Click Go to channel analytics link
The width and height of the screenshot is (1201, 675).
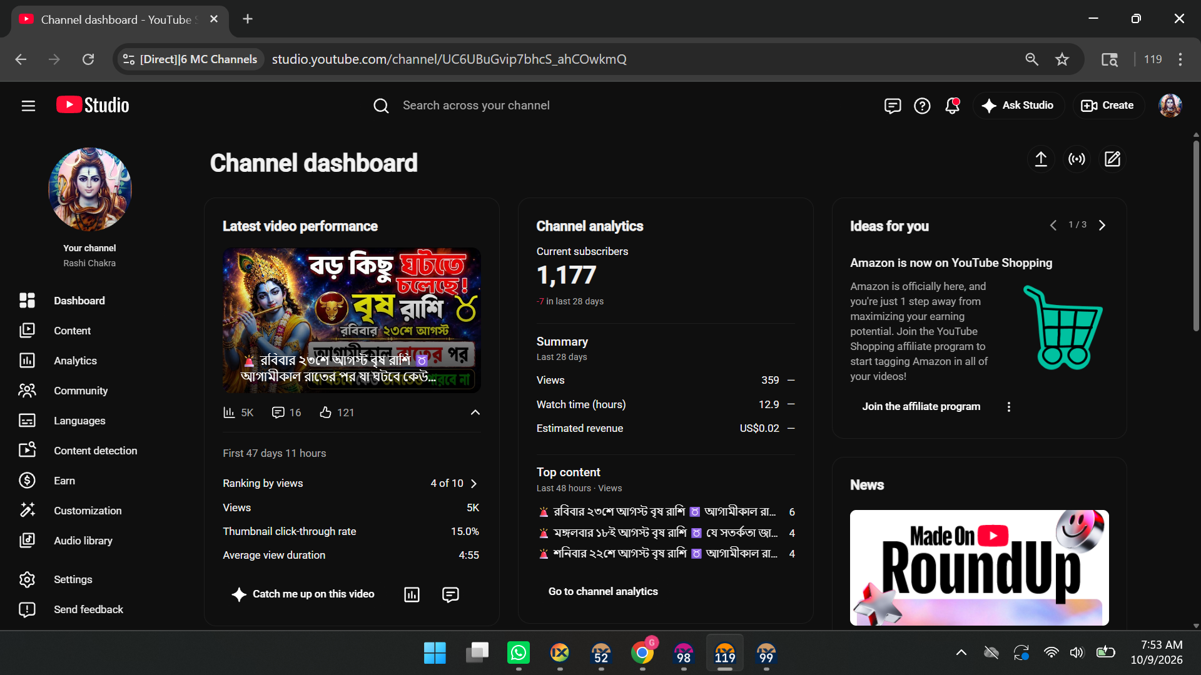(x=603, y=591)
